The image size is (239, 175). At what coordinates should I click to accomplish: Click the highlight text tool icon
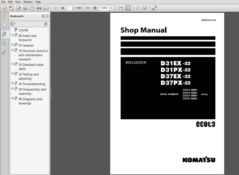pyautogui.click(x=144, y=8)
